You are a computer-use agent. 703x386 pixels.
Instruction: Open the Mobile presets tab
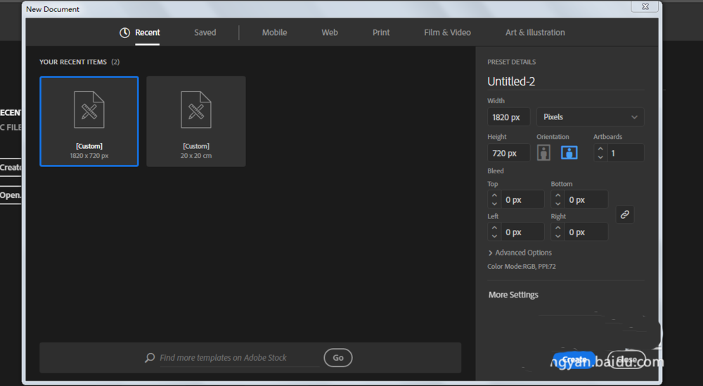(274, 32)
